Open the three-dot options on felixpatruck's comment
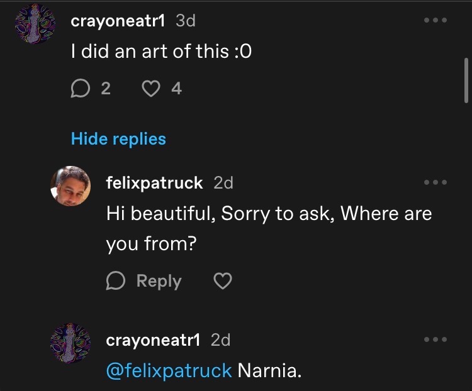 point(435,182)
